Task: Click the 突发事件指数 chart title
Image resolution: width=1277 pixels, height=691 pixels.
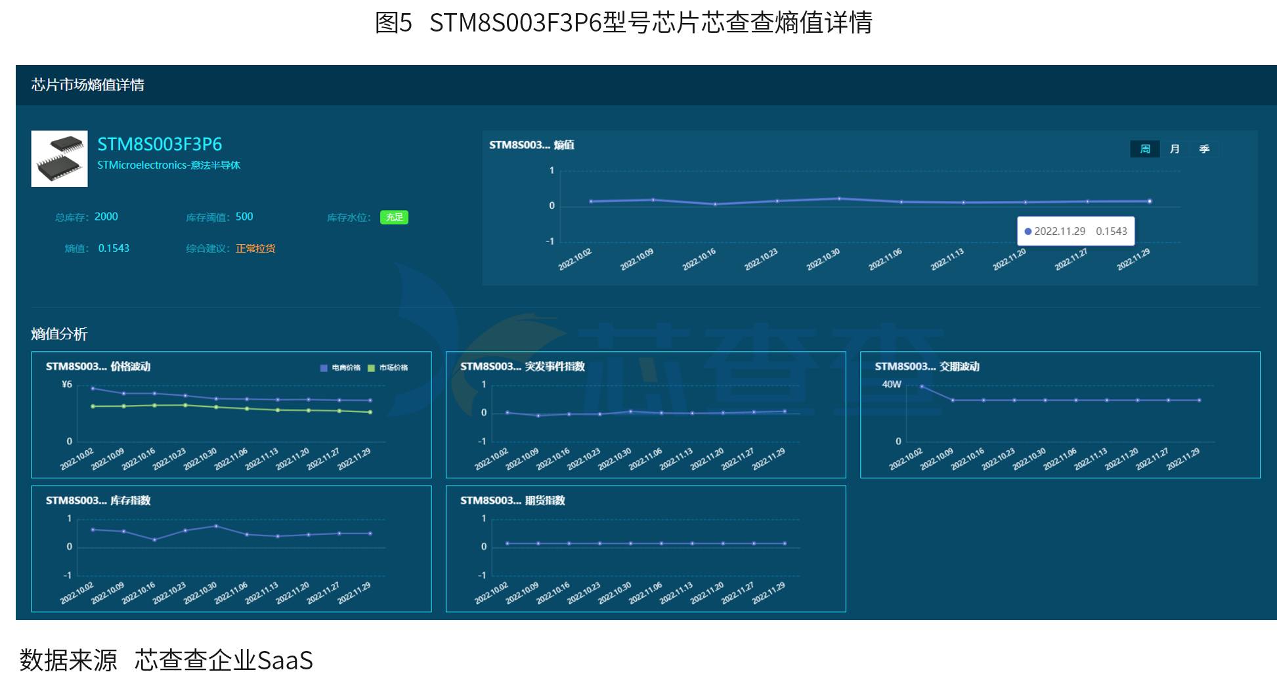Action: point(523,366)
